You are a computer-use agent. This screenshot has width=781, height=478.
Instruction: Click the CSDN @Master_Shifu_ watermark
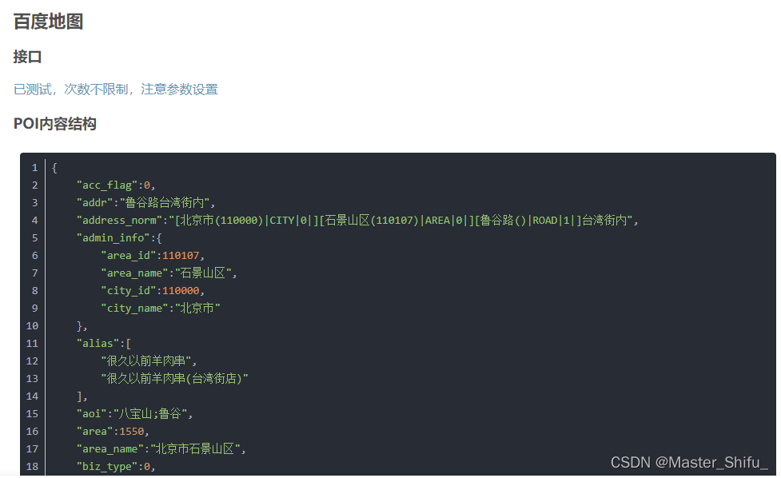click(688, 462)
